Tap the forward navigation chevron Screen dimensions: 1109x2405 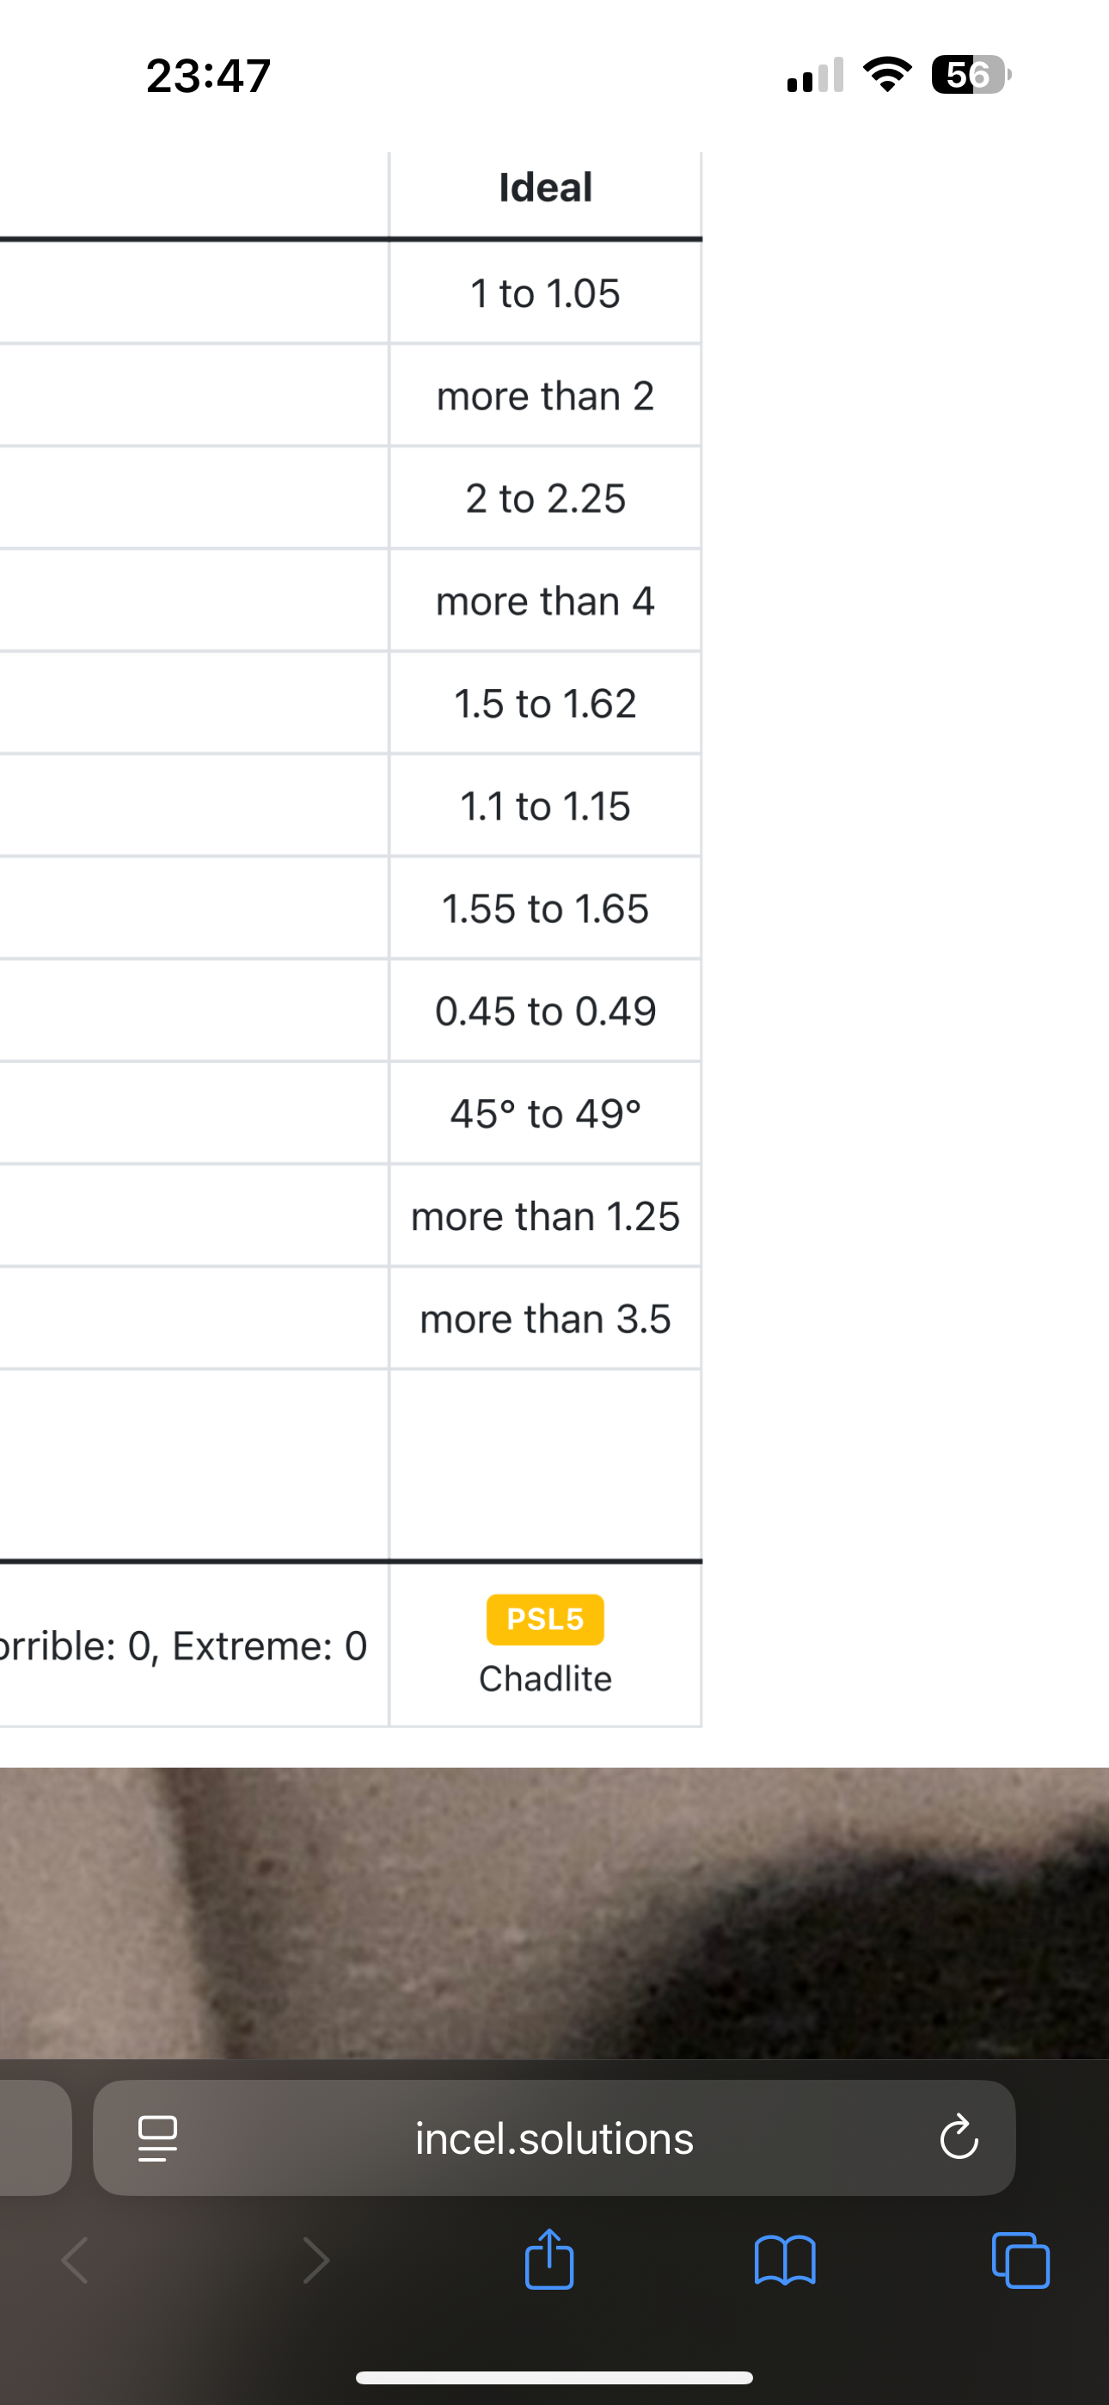316,2260
